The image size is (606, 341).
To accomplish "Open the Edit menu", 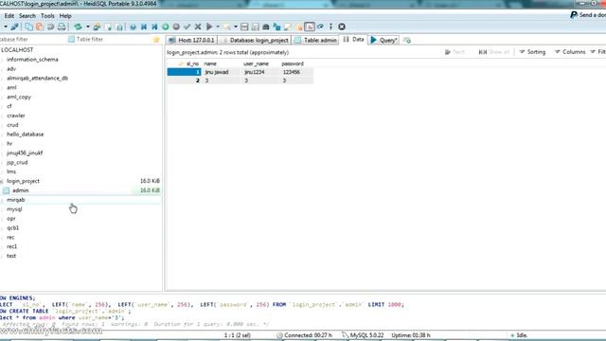I will [x=9, y=16].
